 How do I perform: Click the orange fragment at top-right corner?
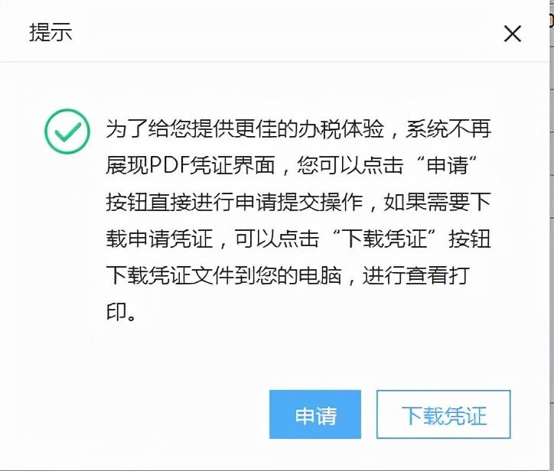point(552,20)
